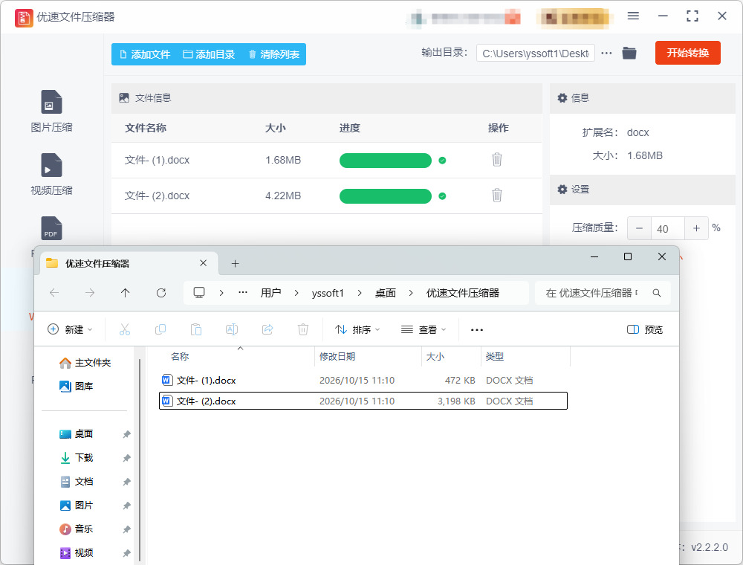Show more Explorer toolbar options
Screen dimensions: 743x565
(477, 329)
